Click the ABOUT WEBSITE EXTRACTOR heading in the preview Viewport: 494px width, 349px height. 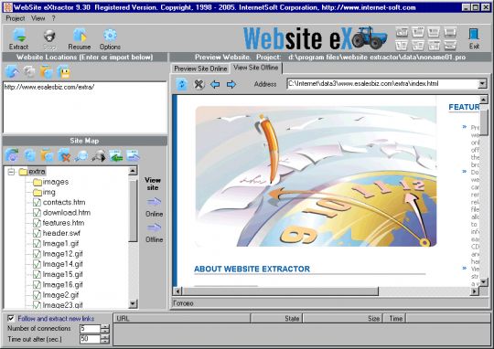pyautogui.click(x=252, y=270)
